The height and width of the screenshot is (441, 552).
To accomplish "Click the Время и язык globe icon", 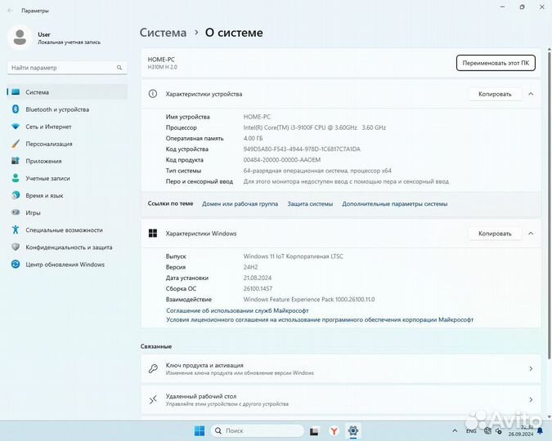I will pos(16,195).
